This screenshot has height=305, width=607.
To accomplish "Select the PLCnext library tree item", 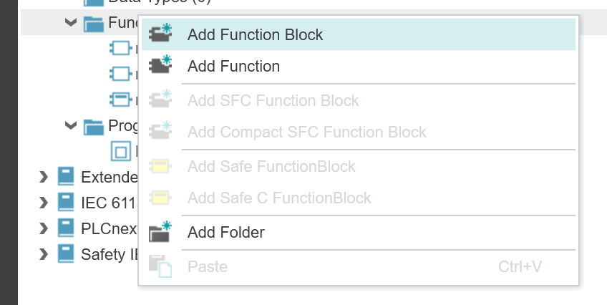I will pyautogui.click(x=97, y=228).
